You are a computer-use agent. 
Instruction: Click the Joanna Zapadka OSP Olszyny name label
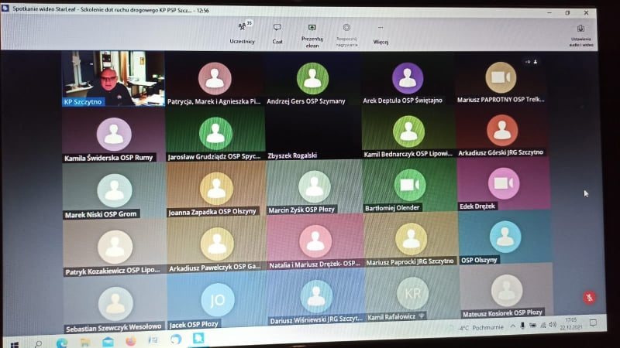tap(211, 211)
